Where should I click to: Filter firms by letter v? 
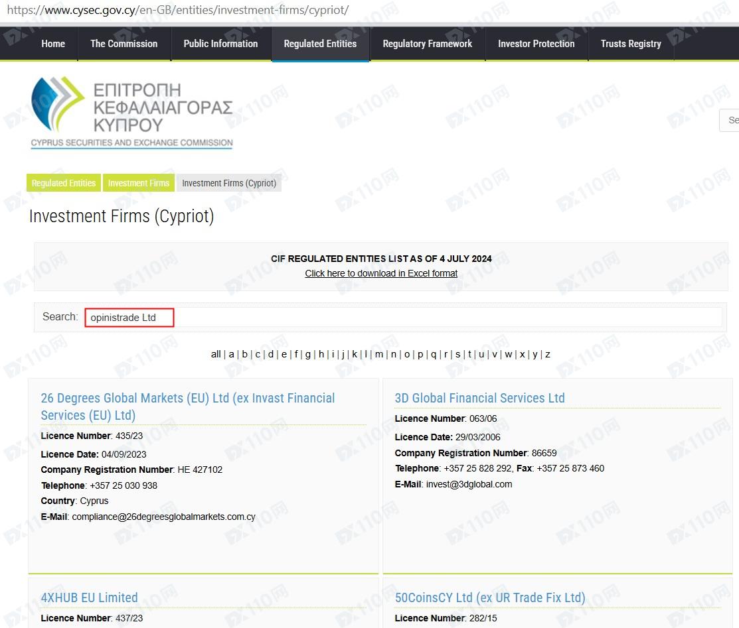pos(495,354)
